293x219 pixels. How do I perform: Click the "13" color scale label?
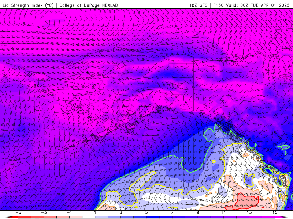(x=249, y=212)
